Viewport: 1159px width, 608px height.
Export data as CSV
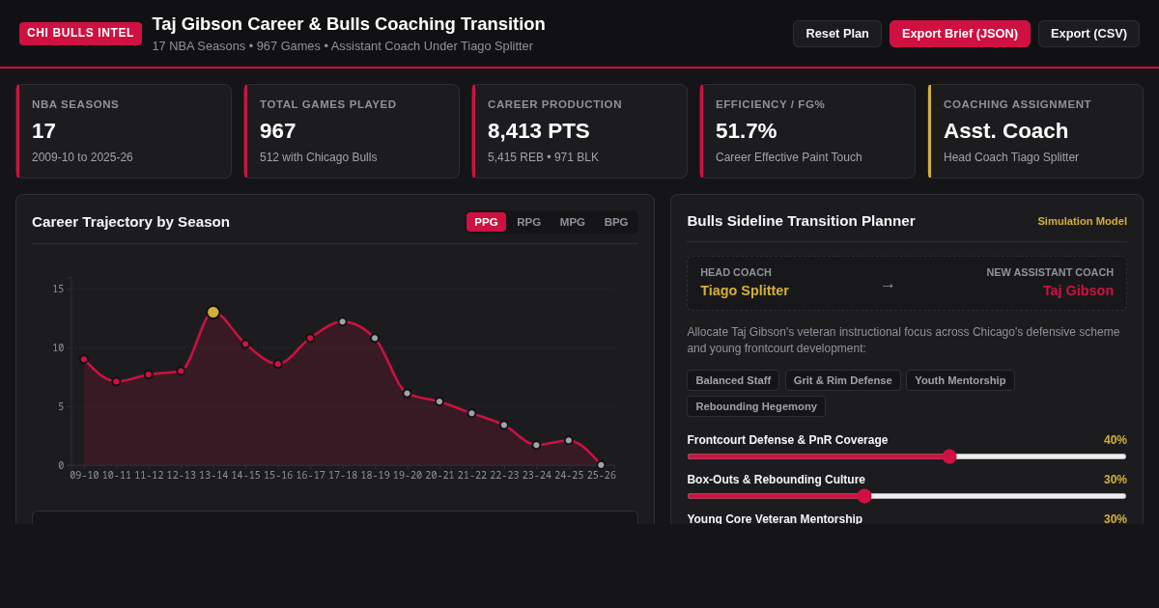(x=1088, y=34)
